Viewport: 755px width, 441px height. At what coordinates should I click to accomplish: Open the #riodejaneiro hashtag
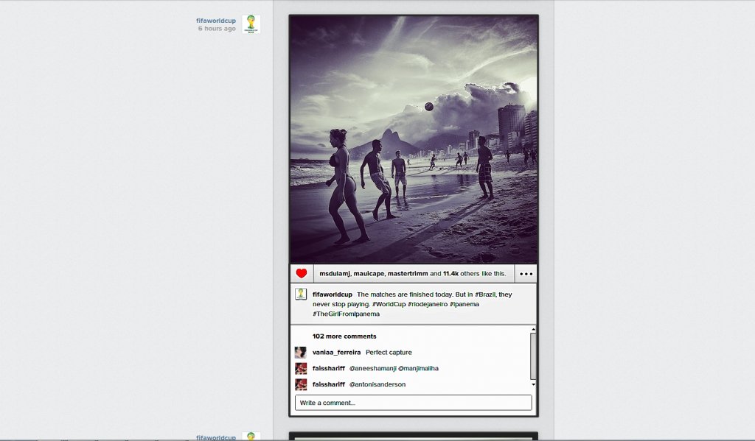[x=428, y=304]
